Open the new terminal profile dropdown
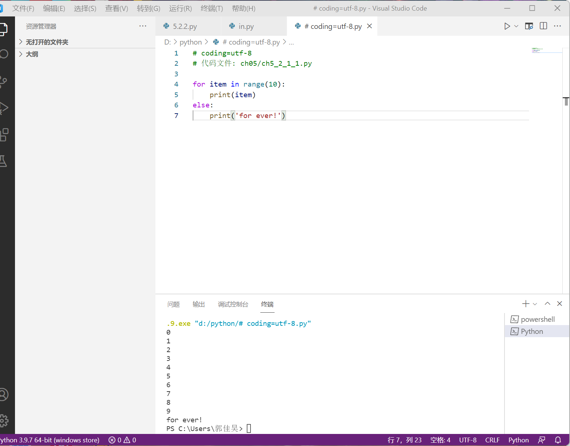570x446 pixels. (535, 304)
